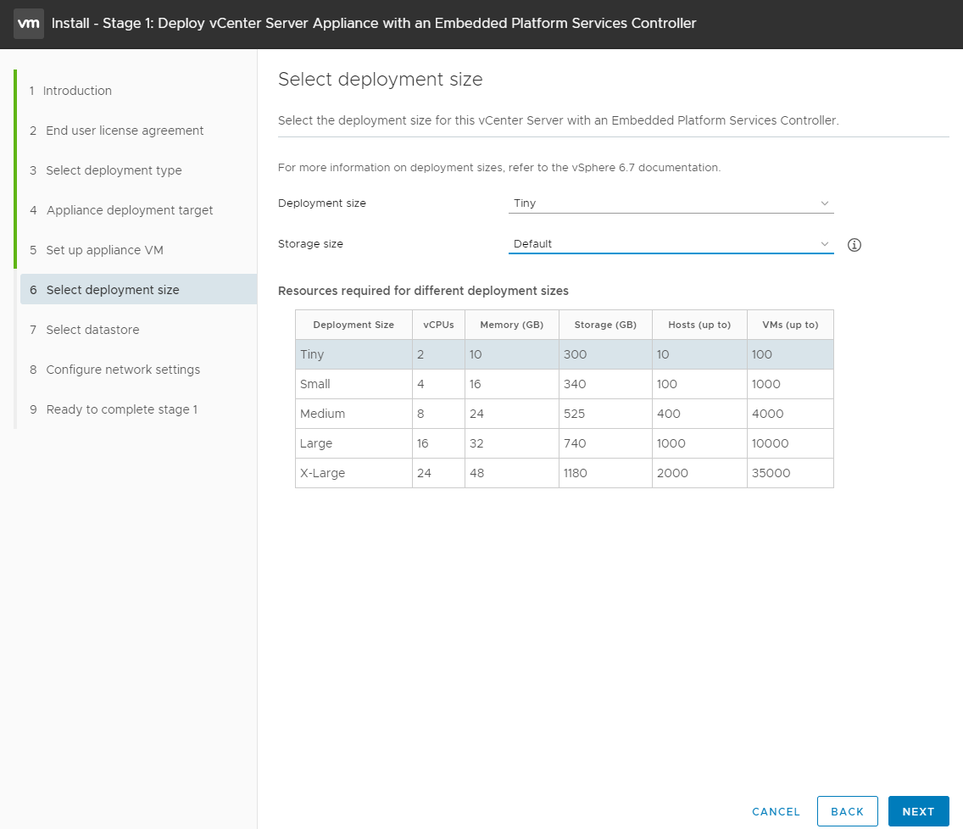Screen dimensions: 963x829
Task: Select step 6 Select deployment size
Action: coord(139,289)
